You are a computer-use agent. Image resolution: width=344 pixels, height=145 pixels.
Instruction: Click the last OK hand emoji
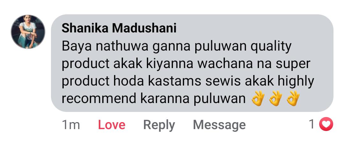pyautogui.click(x=293, y=98)
